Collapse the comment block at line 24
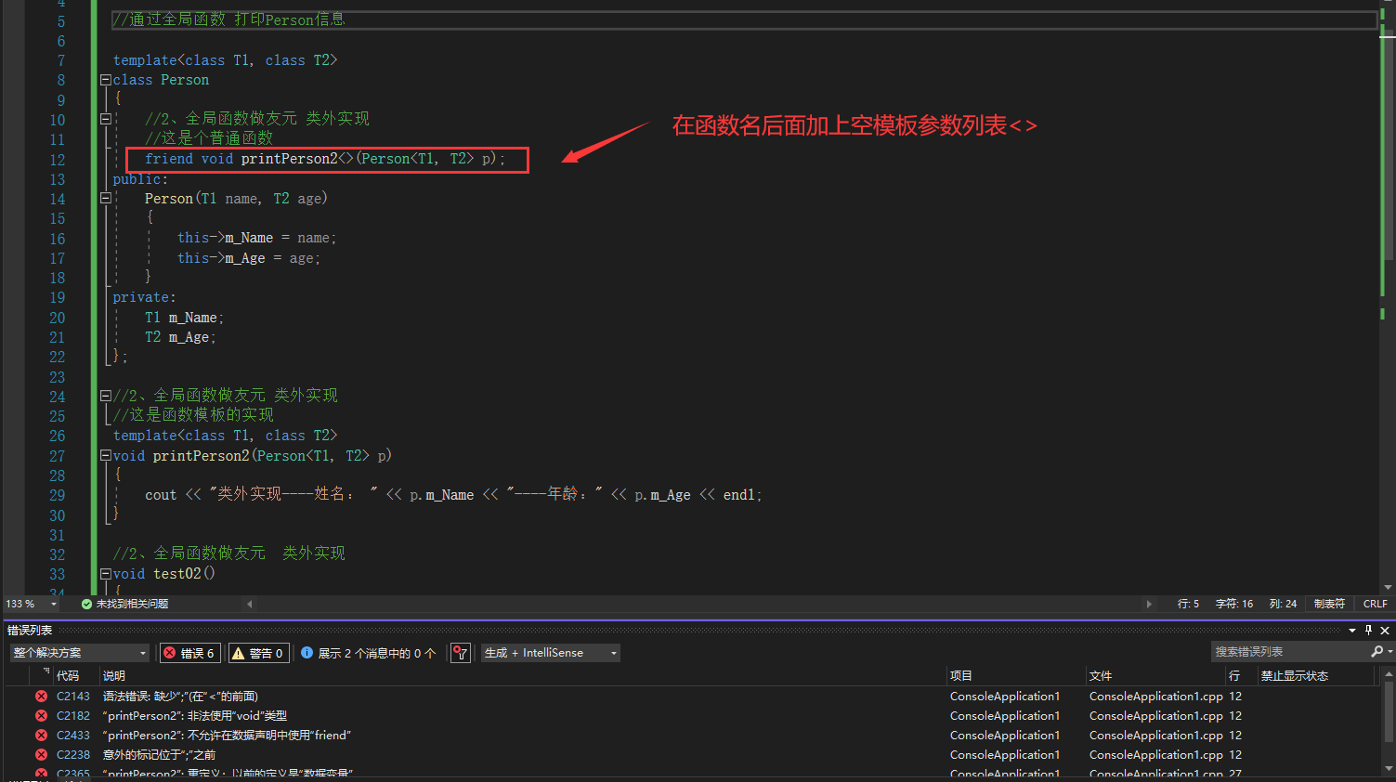This screenshot has height=782, width=1396. [105, 396]
